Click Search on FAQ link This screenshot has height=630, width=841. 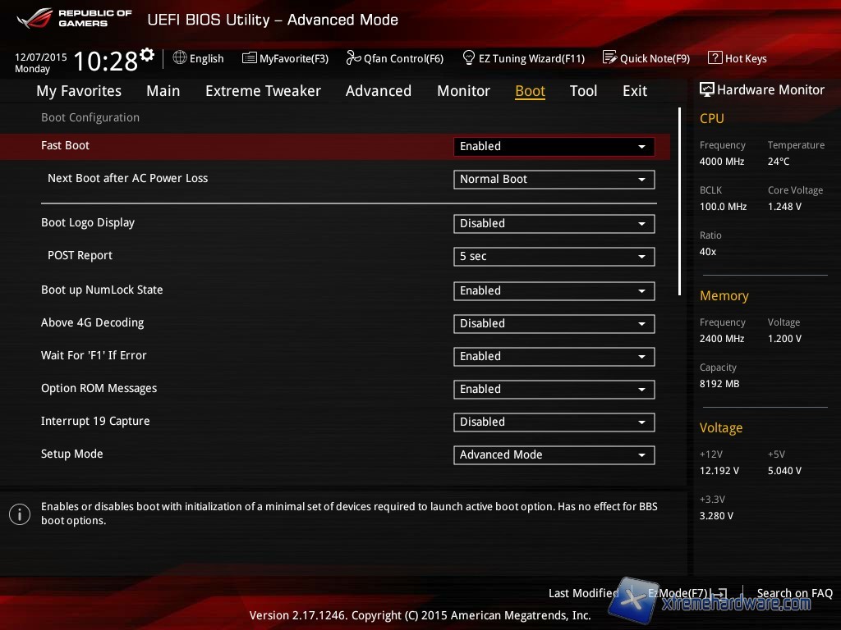(x=794, y=593)
